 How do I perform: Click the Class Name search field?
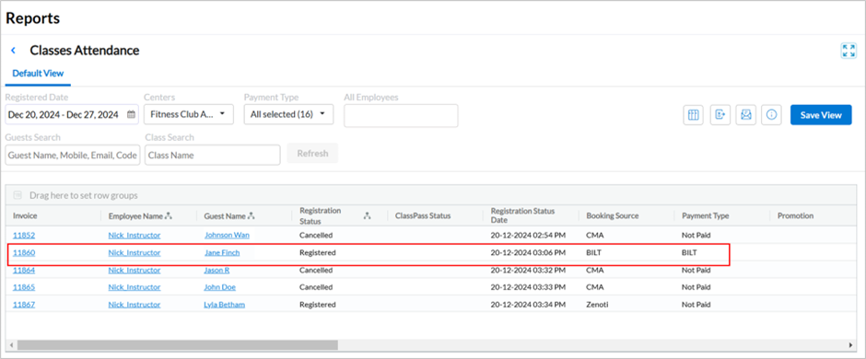coord(213,155)
